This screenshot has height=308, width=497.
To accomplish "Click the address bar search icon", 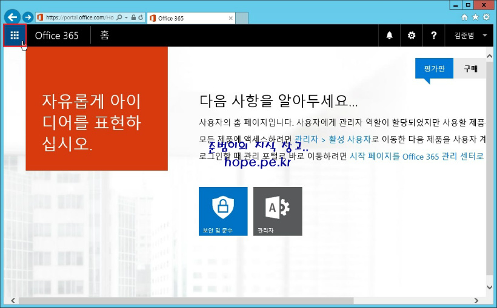I will 119,18.
